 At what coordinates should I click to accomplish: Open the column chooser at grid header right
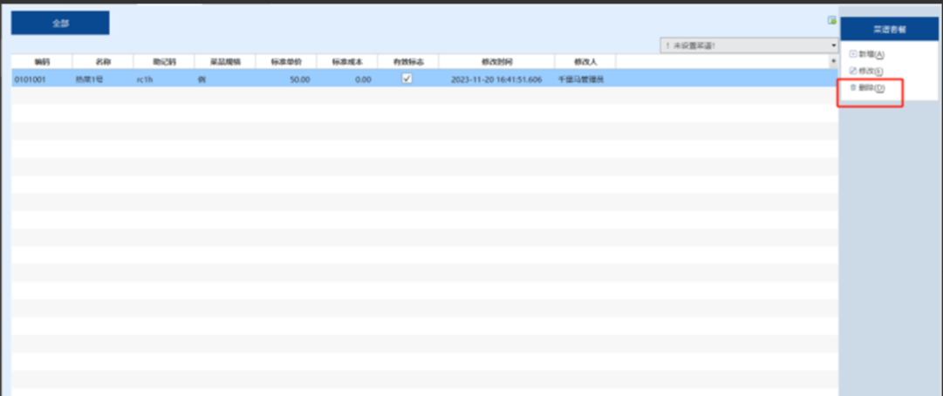[x=833, y=62]
